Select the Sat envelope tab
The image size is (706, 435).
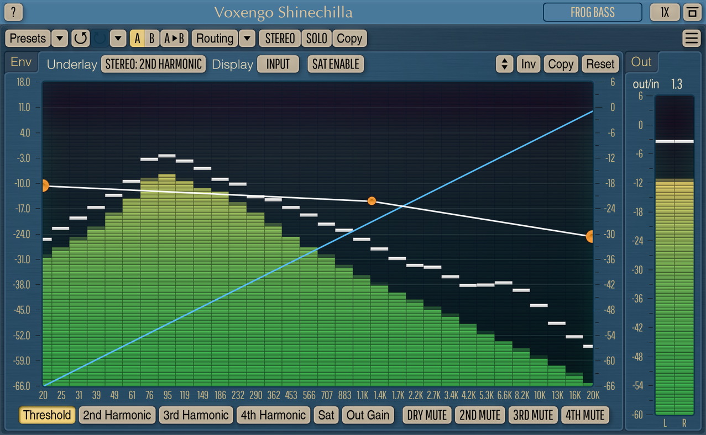tap(326, 415)
